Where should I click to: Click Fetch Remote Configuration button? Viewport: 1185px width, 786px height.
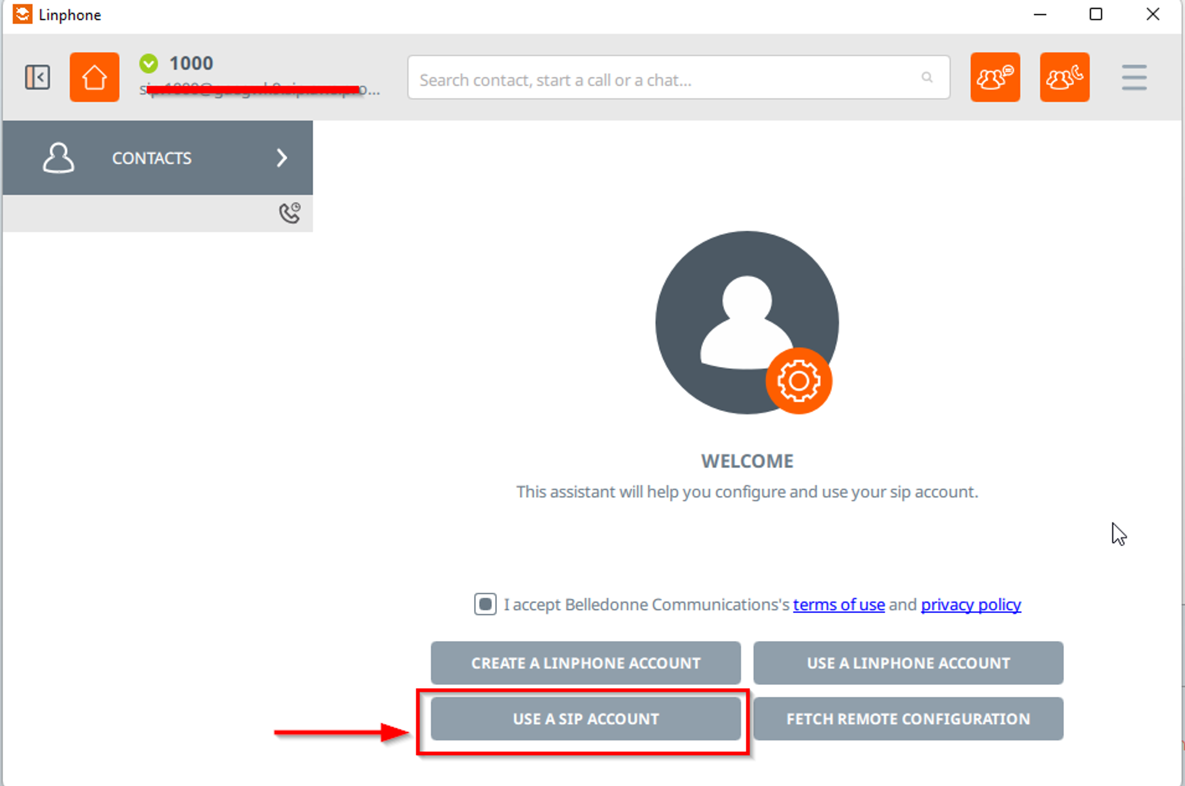908,719
